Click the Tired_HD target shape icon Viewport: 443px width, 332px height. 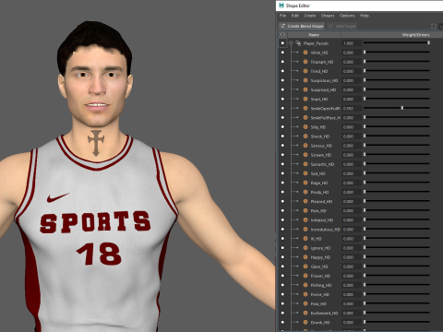(305, 71)
